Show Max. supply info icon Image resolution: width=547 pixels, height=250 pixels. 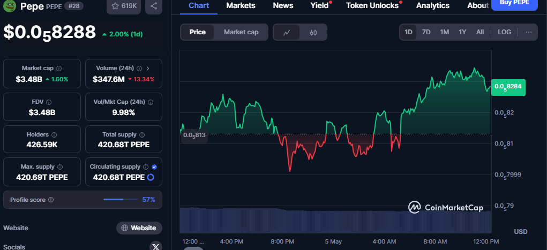[60, 167]
